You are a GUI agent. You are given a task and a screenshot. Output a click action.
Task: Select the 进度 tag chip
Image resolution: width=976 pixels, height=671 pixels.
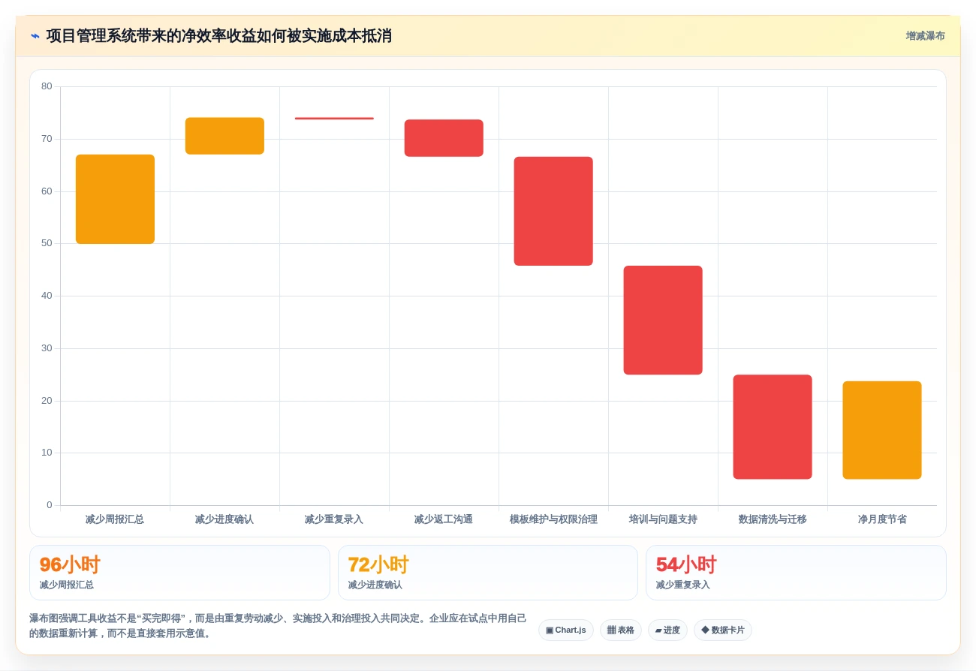click(x=667, y=630)
